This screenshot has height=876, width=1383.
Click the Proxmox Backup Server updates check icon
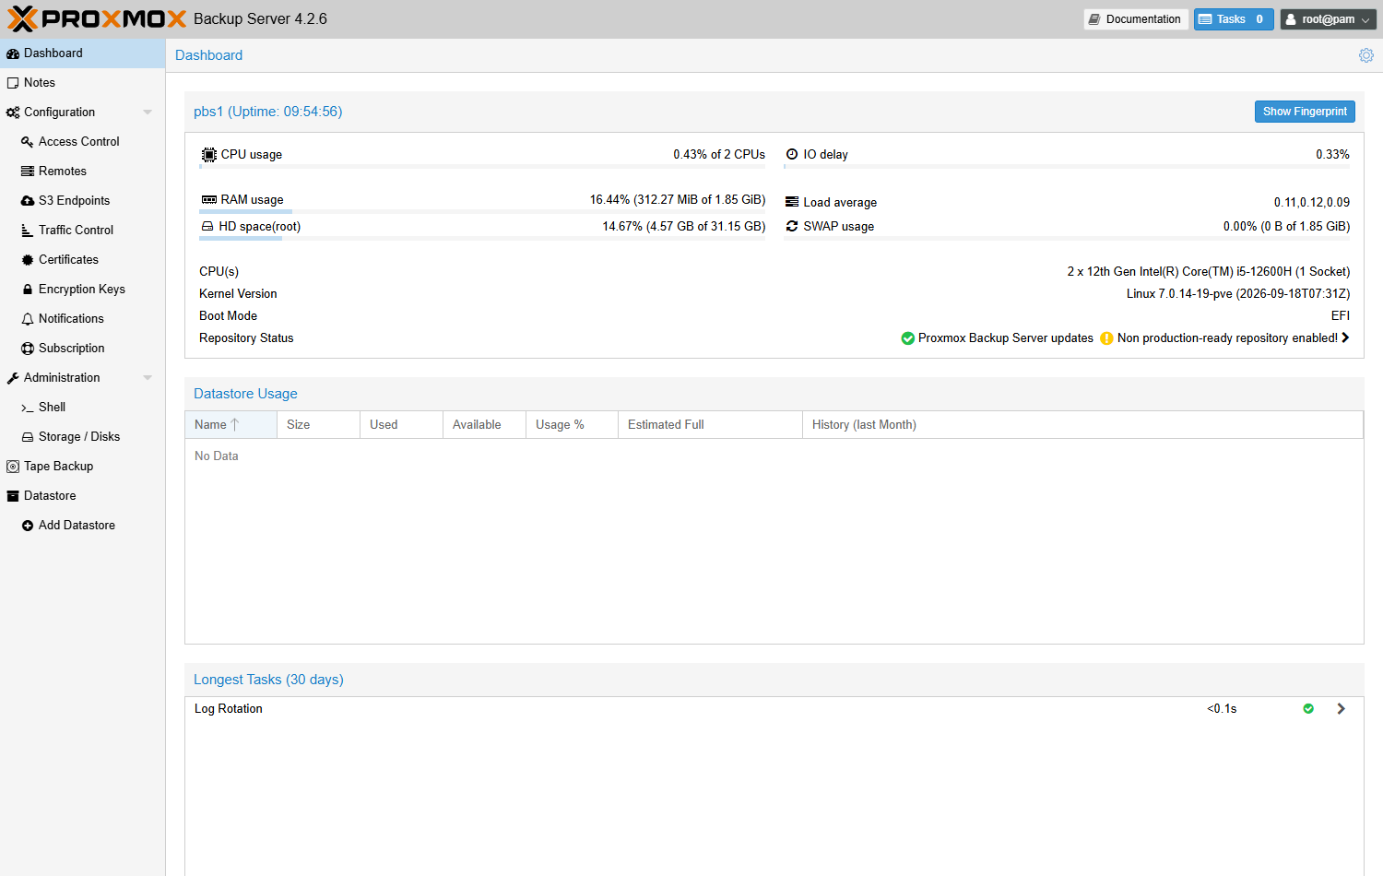pyautogui.click(x=907, y=338)
